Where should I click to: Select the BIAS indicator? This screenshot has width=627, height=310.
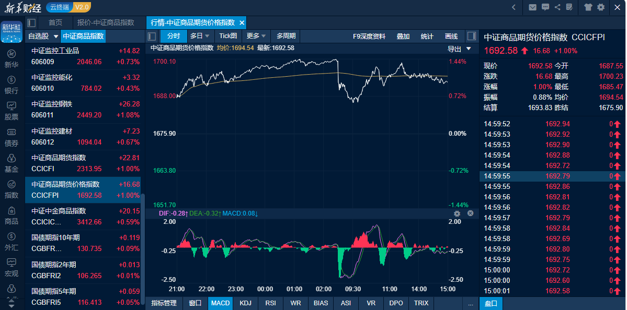click(321, 303)
